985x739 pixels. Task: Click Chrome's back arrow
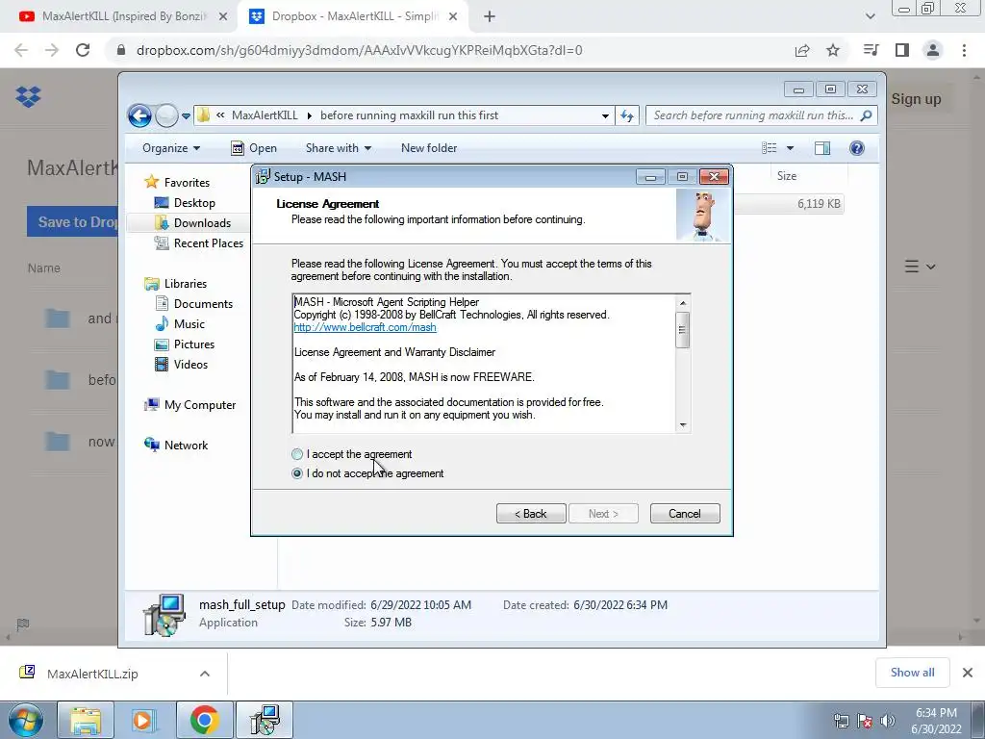pos(21,50)
